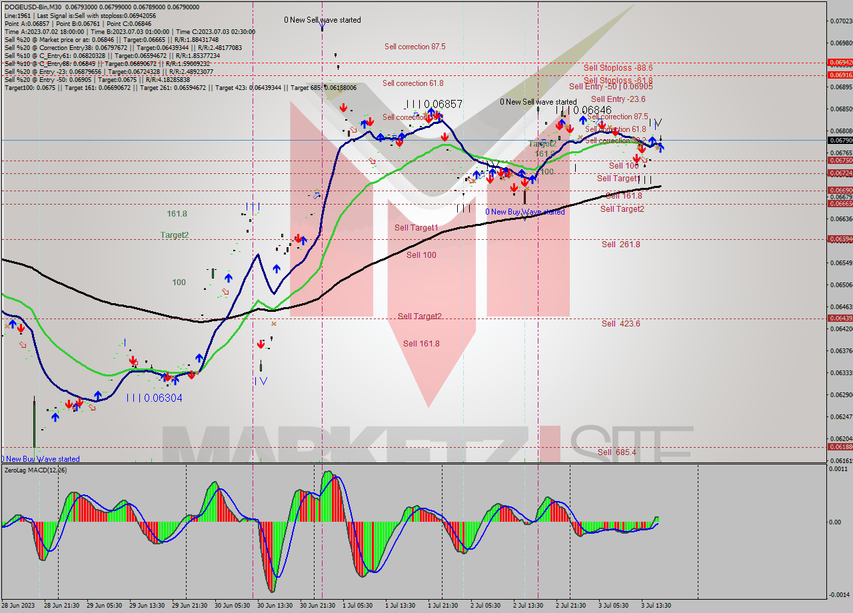The height and width of the screenshot is (613, 853).
Task: Click the -0.0014 MACD scale value
Action: point(840,594)
